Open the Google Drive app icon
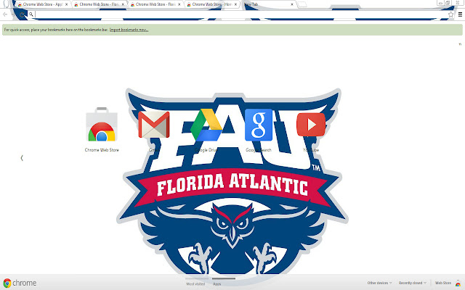465x290 pixels. click(x=206, y=125)
